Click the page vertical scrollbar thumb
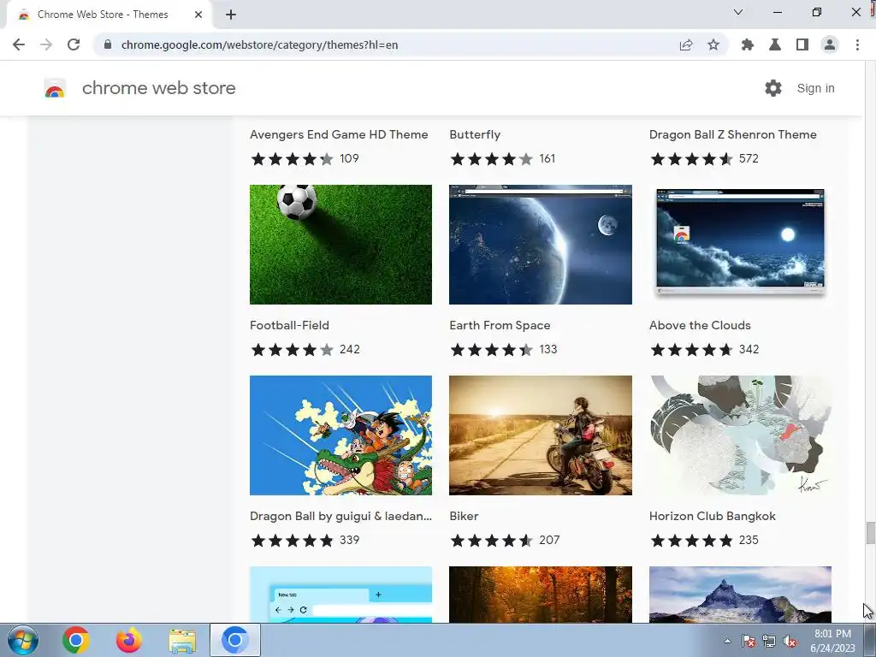 click(x=870, y=532)
